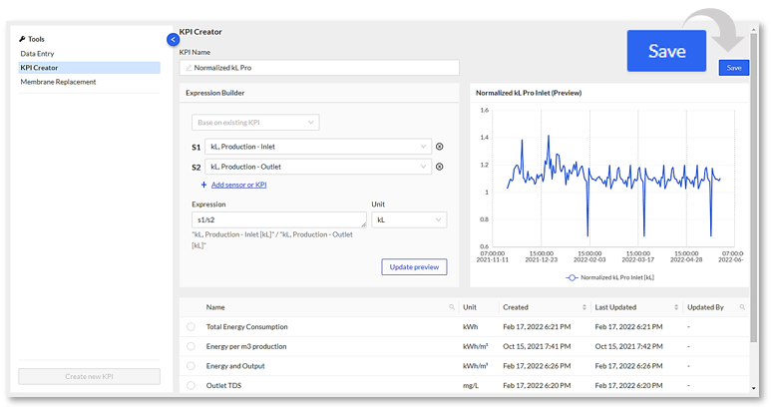Sort by Created column sort arrows
Viewport: 772px width, 412px height.
click(x=584, y=307)
